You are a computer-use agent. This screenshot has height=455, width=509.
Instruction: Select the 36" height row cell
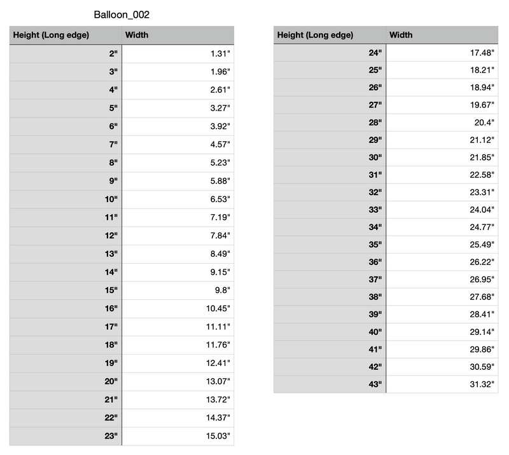point(330,262)
